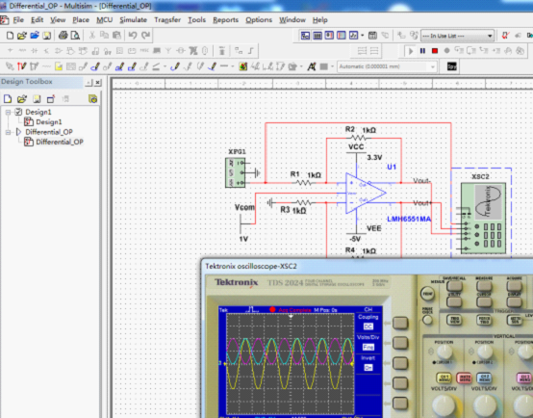Screen dimensions: 533x418
Task: Open the Transfer menu
Action: point(167,20)
